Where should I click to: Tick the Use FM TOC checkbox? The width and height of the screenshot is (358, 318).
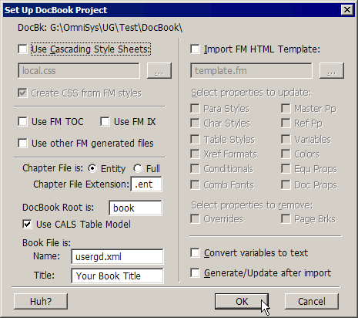click(22, 122)
